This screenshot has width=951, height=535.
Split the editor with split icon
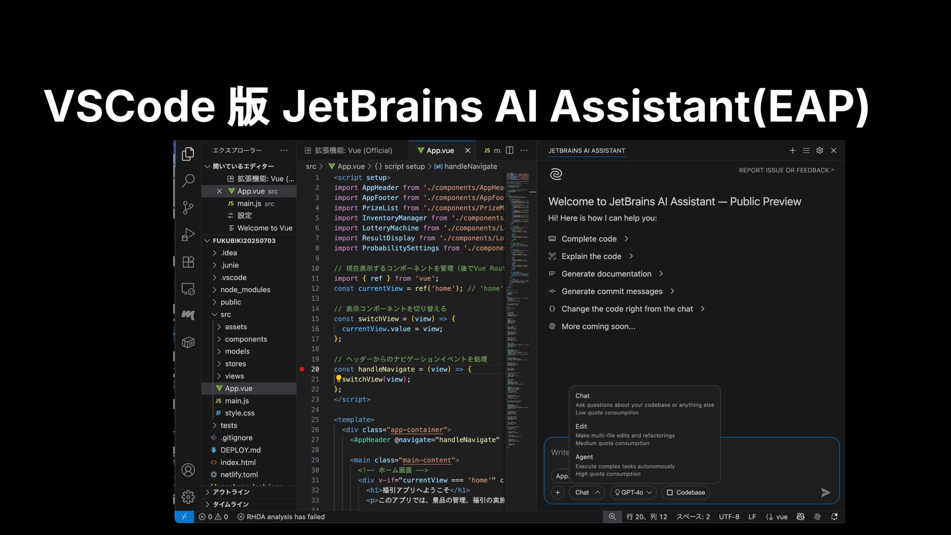tap(509, 151)
